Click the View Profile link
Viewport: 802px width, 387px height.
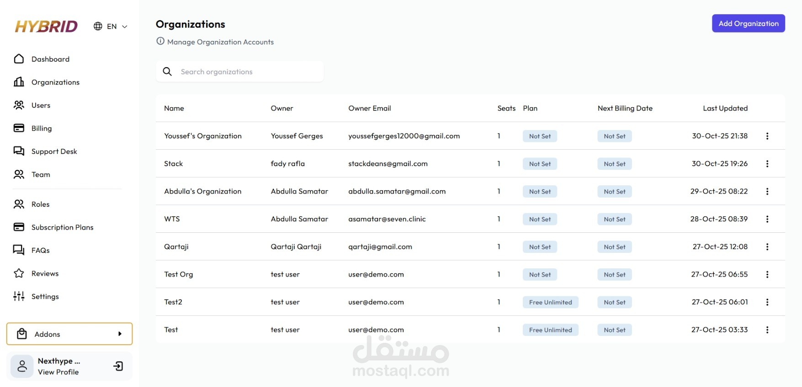(x=58, y=372)
